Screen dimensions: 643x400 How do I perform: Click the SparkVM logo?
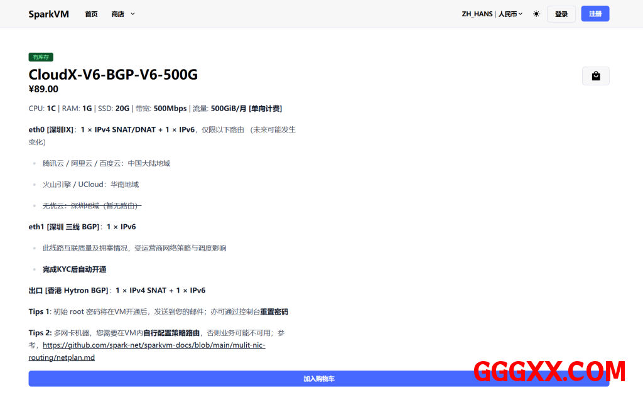point(48,14)
